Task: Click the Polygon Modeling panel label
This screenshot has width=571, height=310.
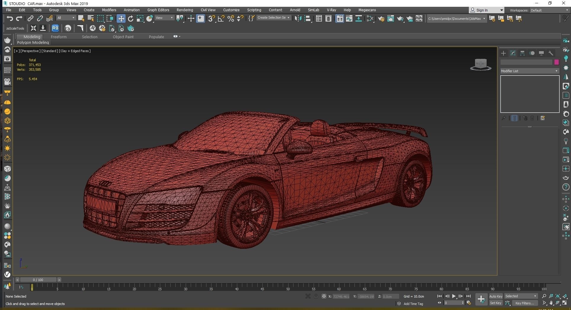Action: click(33, 42)
